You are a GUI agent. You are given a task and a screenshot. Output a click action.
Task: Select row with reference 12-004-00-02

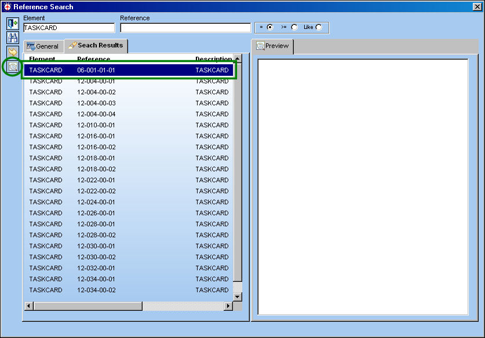coord(129,92)
